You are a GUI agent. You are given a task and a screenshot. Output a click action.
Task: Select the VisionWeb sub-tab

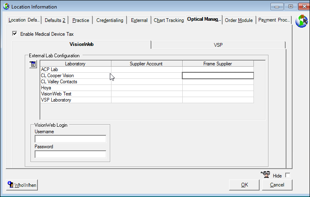81,44
